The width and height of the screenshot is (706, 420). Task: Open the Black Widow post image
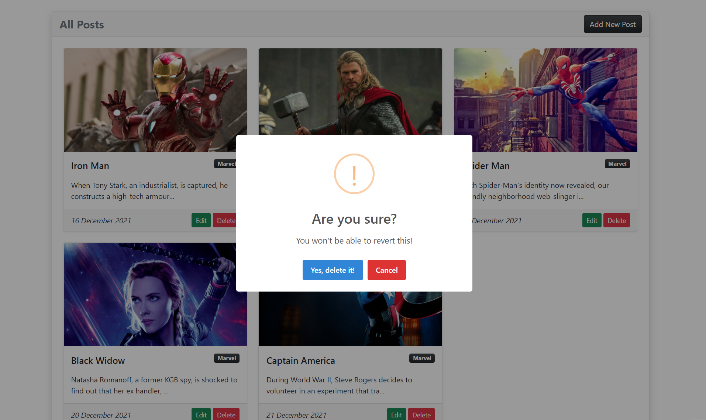pyautogui.click(x=155, y=294)
